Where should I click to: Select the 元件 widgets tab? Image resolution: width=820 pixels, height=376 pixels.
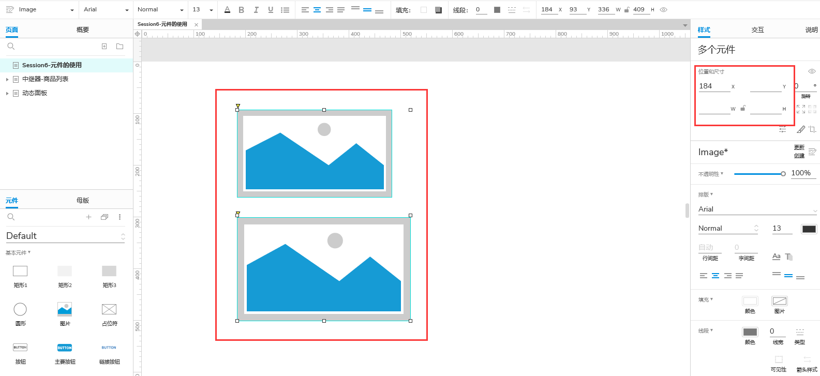pos(12,201)
